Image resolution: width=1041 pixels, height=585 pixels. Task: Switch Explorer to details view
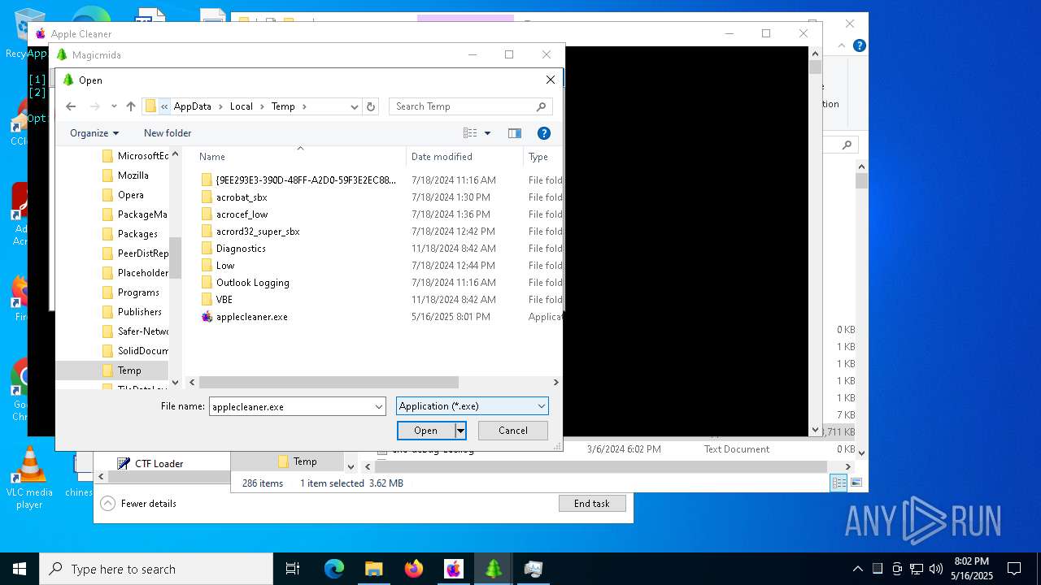[838, 483]
